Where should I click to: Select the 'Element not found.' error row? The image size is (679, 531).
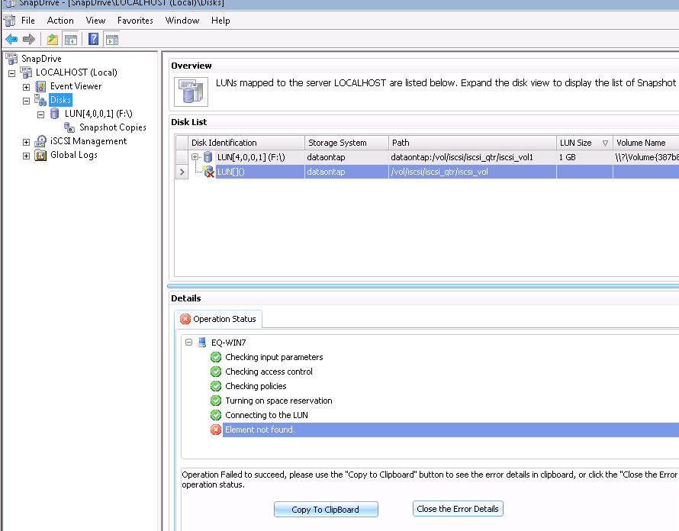pyautogui.click(x=260, y=430)
